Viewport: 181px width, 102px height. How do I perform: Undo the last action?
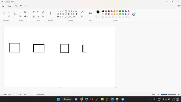(x=21, y=6)
